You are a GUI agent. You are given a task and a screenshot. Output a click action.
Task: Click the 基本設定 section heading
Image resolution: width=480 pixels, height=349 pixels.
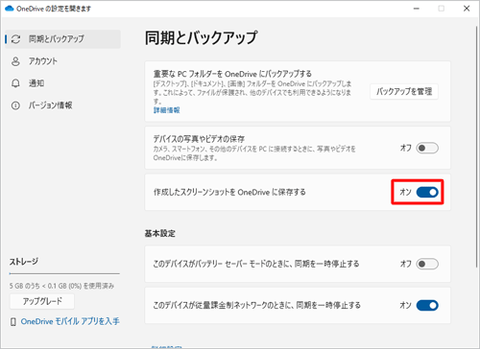click(159, 234)
